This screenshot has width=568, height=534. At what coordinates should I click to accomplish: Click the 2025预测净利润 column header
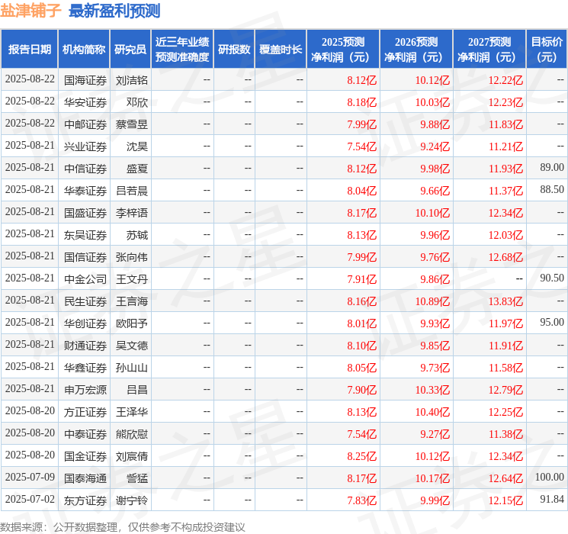pos(343,50)
